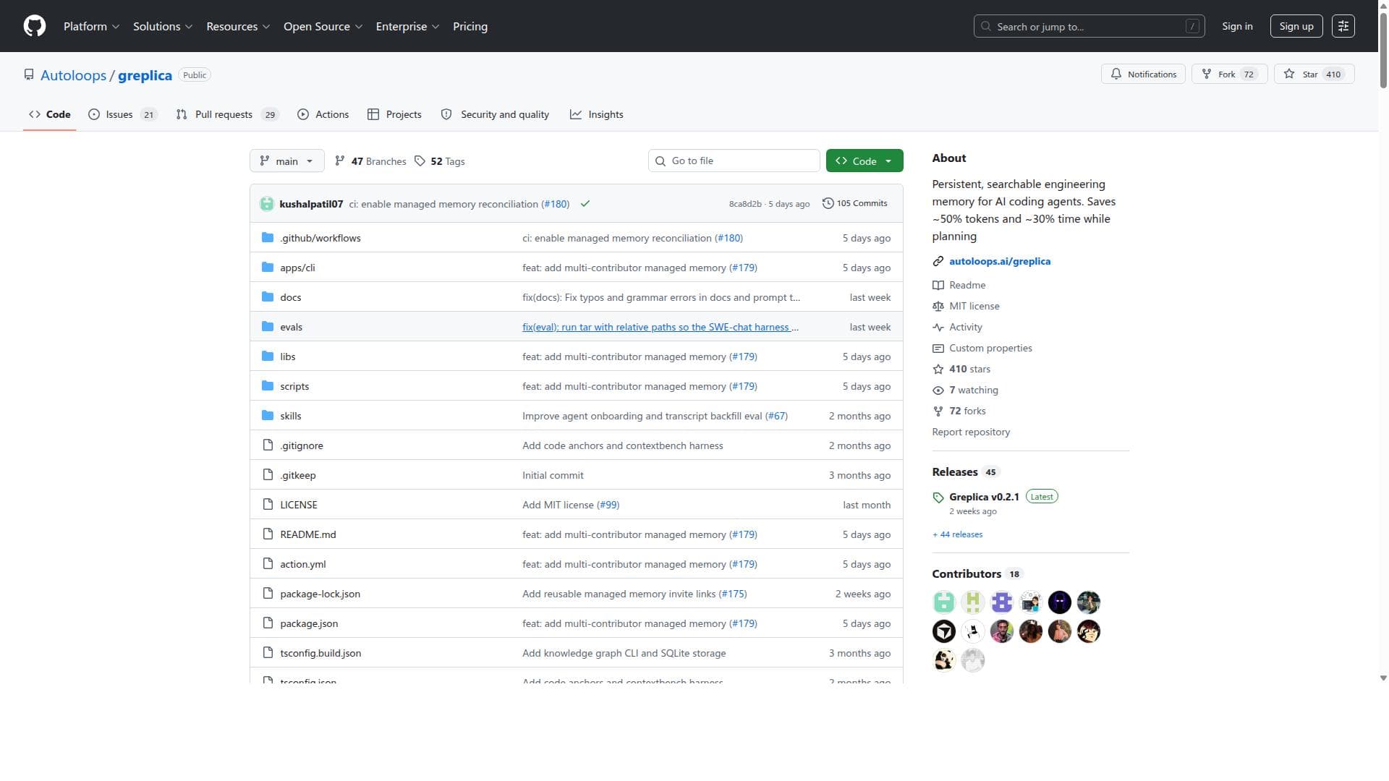The height and width of the screenshot is (781, 1389).
Task: Click the skills folder icon
Action: 268,416
